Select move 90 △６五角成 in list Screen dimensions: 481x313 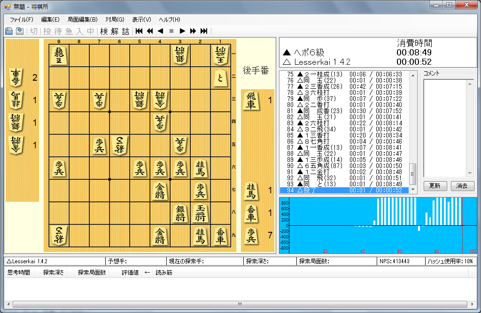[x=343, y=166]
